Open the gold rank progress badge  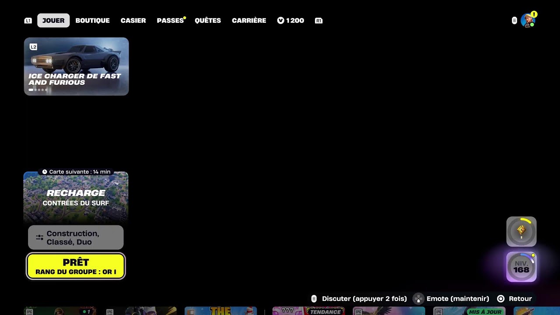521,231
